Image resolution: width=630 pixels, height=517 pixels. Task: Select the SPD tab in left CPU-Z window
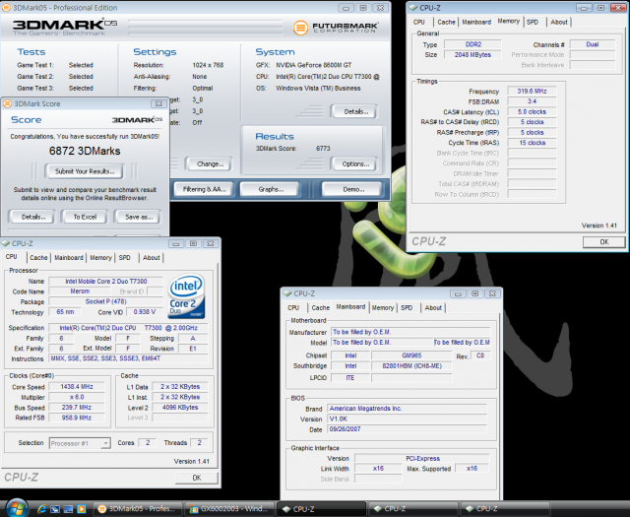pos(125,258)
